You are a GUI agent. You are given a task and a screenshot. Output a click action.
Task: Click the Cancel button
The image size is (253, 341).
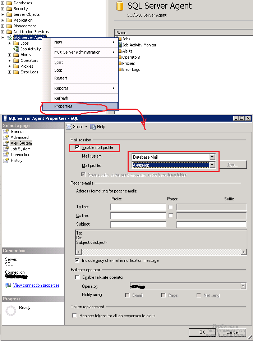233,332
